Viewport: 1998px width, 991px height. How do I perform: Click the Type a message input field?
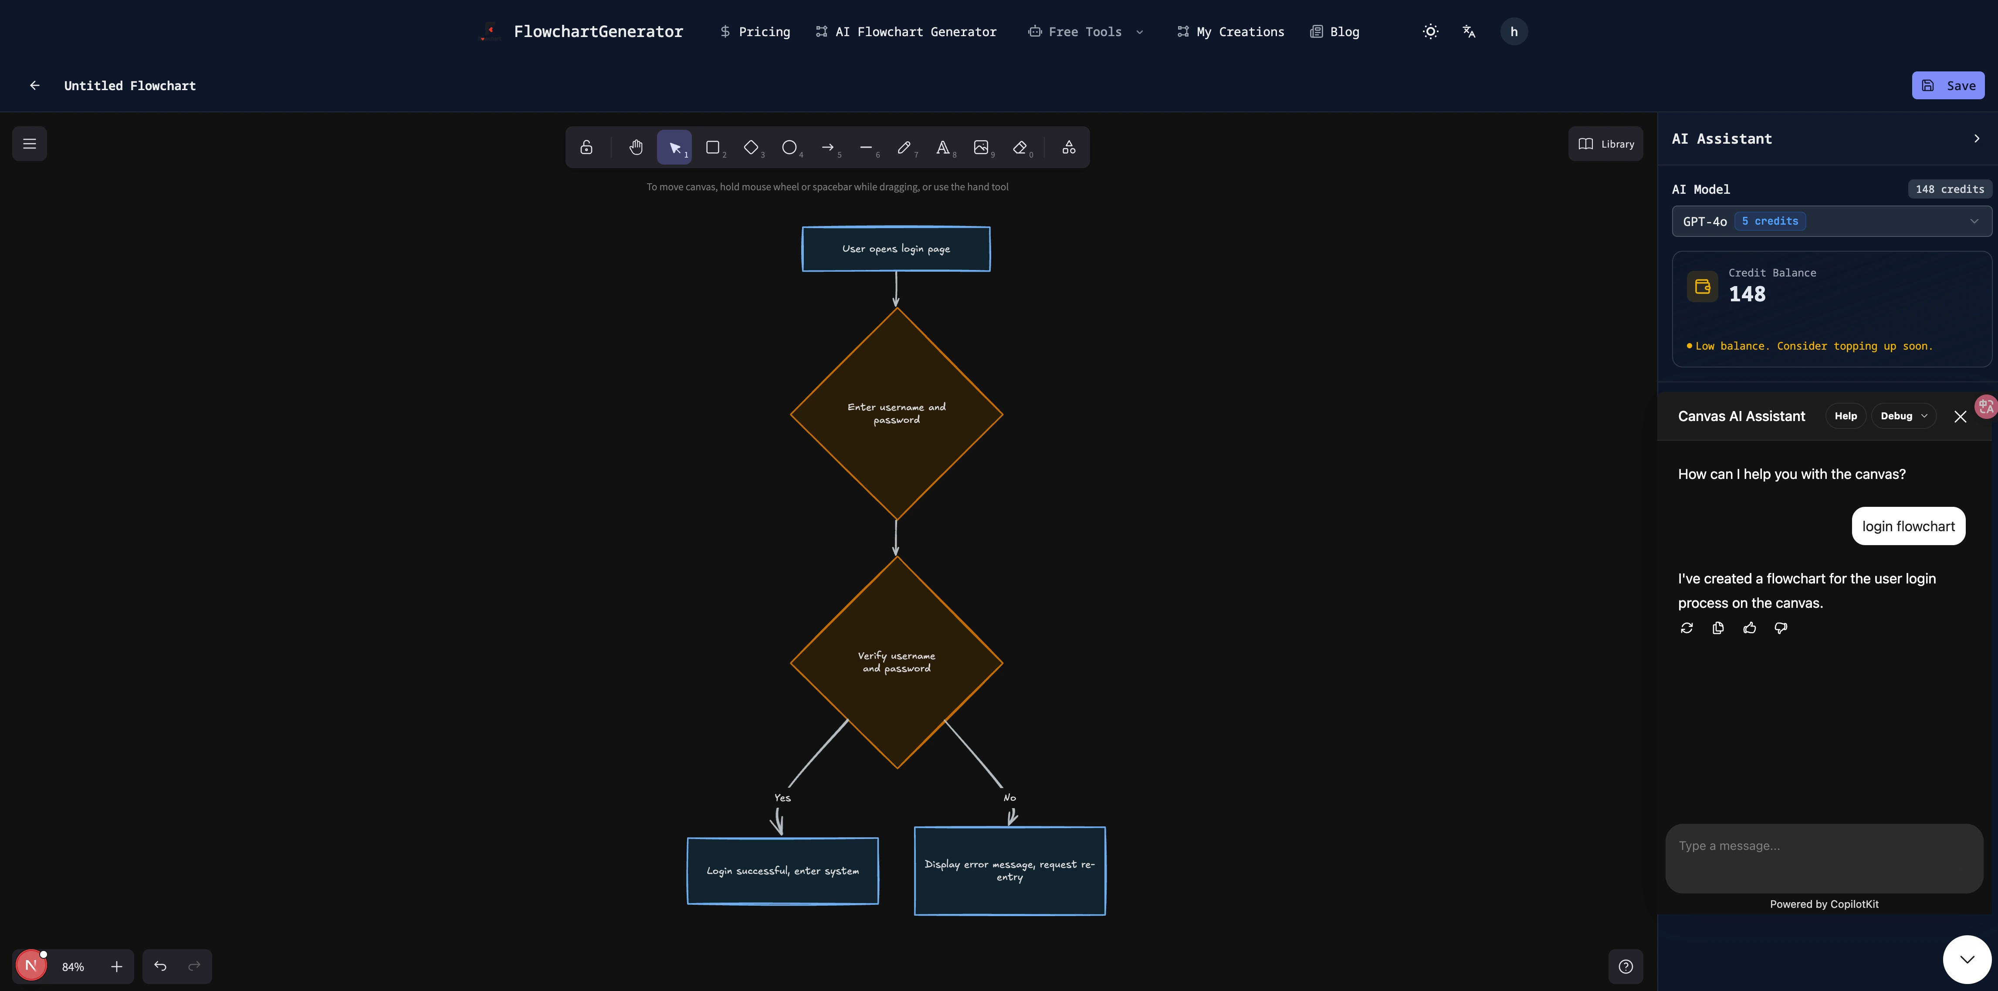(1823, 858)
